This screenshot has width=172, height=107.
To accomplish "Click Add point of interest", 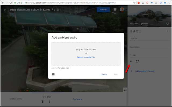I will coord(144,71).
